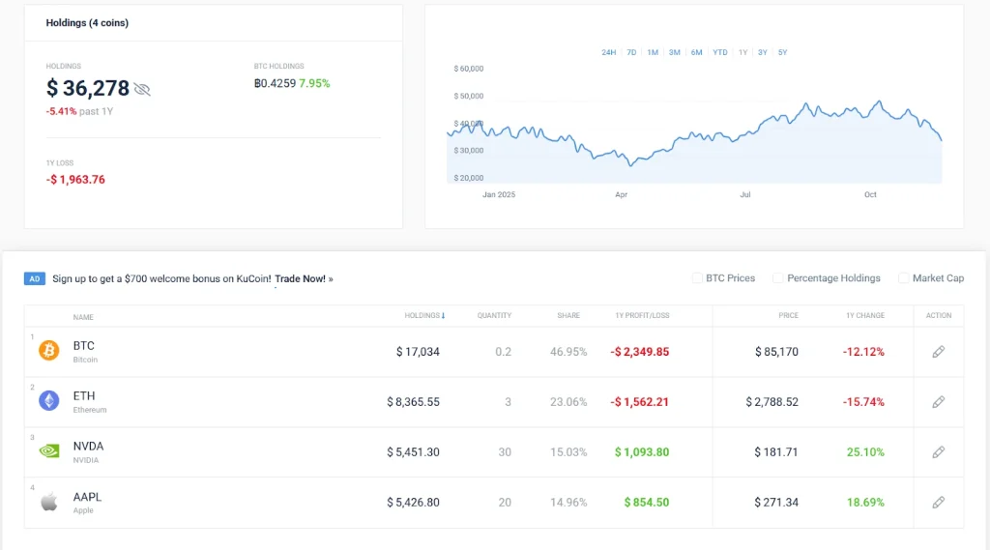Image resolution: width=990 pixels, height=550 pixels.
Task: Sort by 1Y Change column header
Action: point(864,315)
